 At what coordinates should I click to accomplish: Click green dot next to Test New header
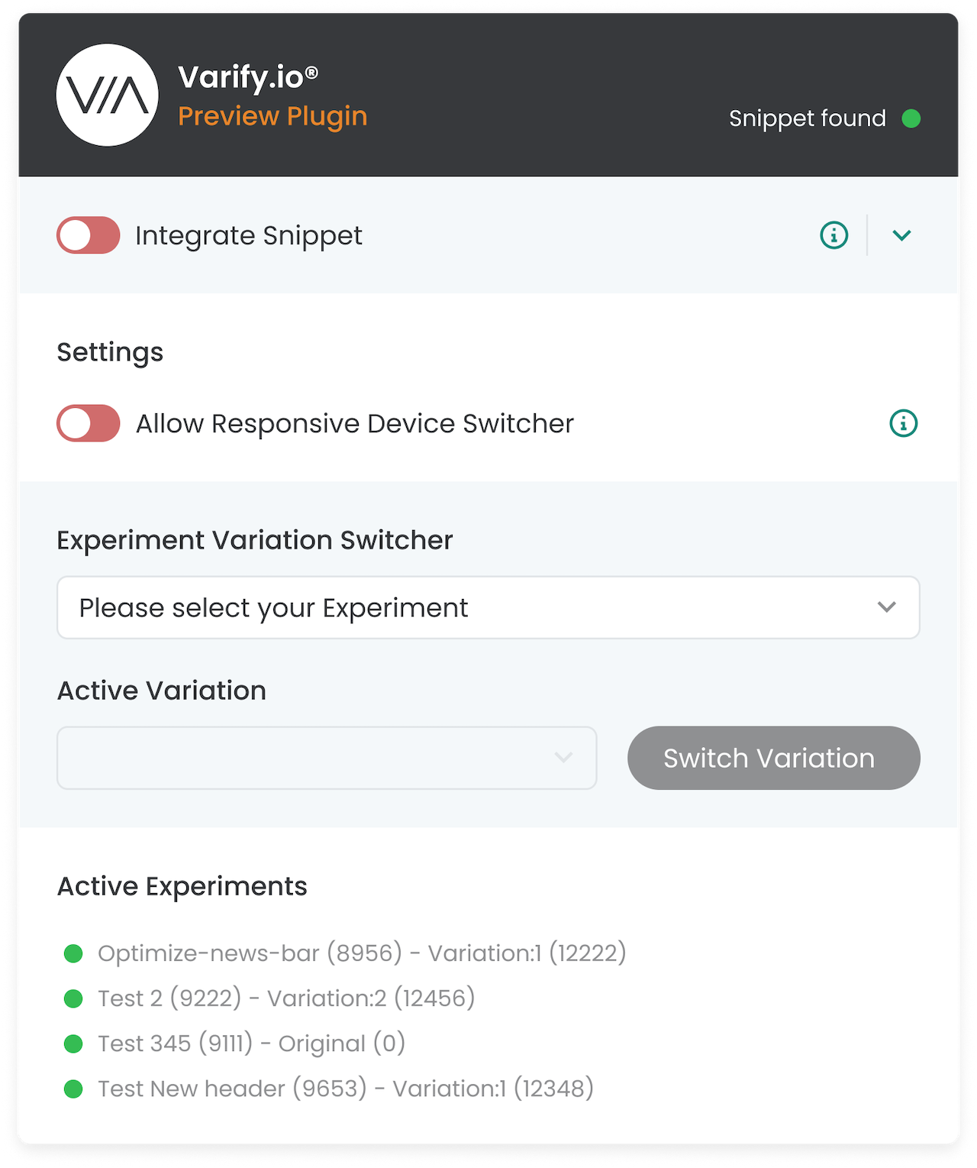[73, 1089]
